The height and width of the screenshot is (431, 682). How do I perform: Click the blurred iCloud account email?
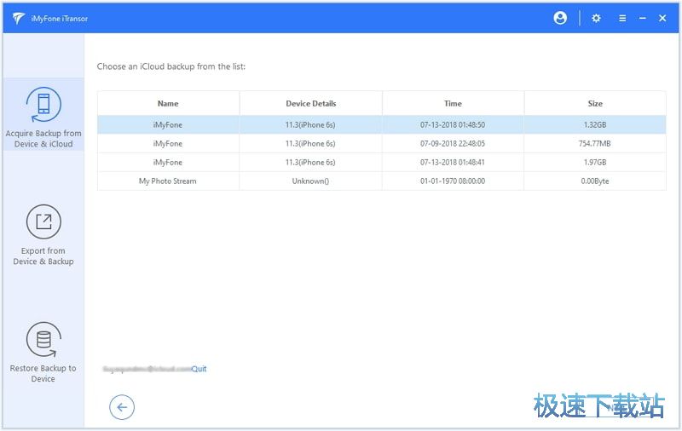click(x=147, y=369)
